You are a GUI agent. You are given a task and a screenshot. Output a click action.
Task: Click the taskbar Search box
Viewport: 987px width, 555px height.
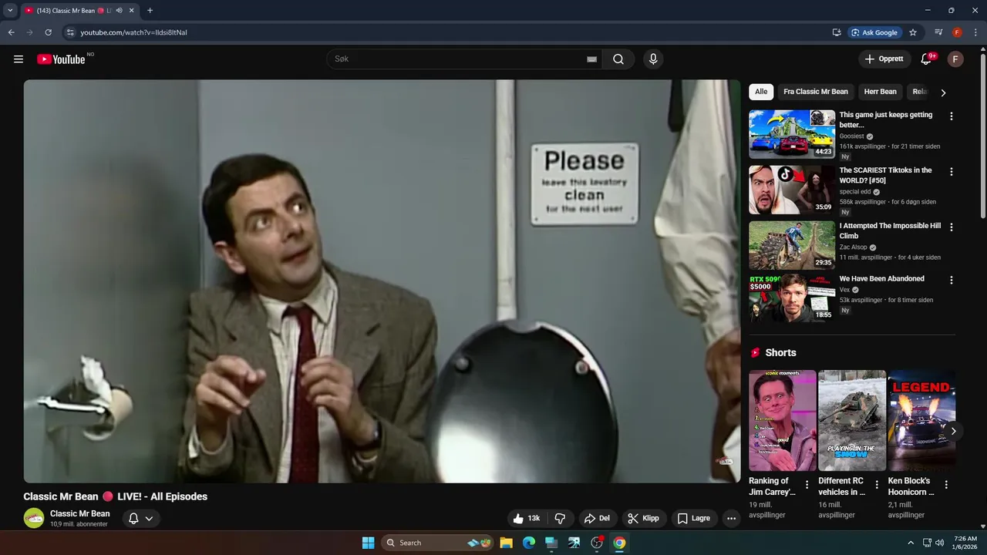pos(439,543)
